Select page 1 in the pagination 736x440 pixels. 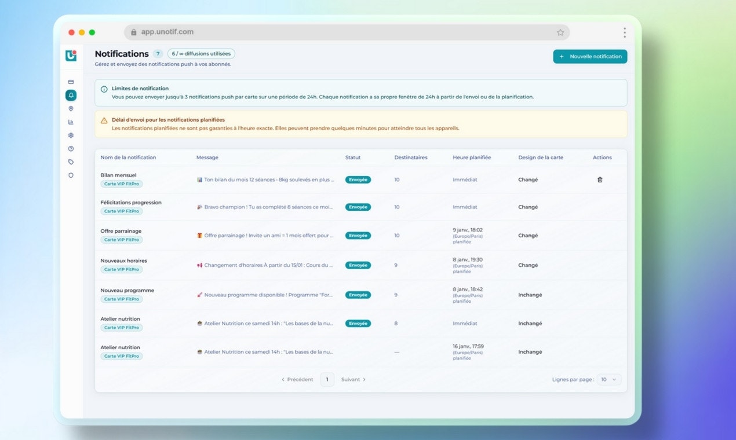tap(327, 379)
